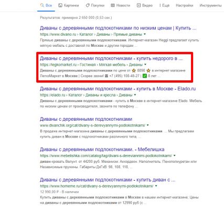Click the tag icon beside Покупки
This screenshot has width=224, height=210.
click(88, 5)
